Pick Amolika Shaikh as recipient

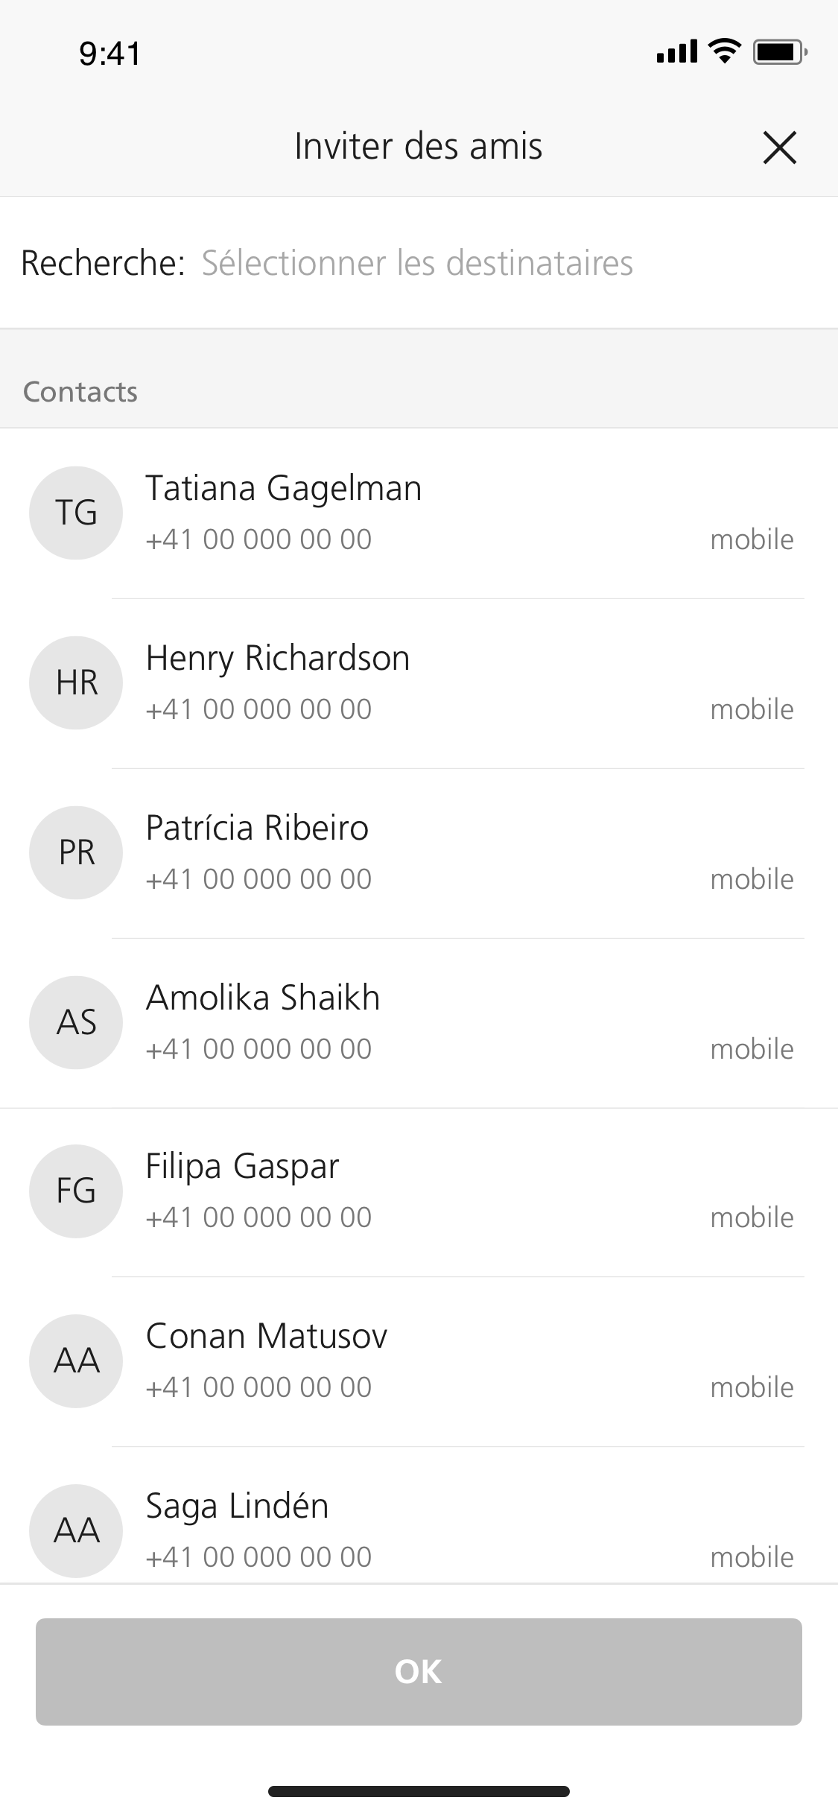tap(263, 998)
